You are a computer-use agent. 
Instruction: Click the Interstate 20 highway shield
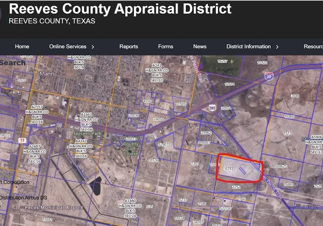pyautogui.click(x=269, y=76)
